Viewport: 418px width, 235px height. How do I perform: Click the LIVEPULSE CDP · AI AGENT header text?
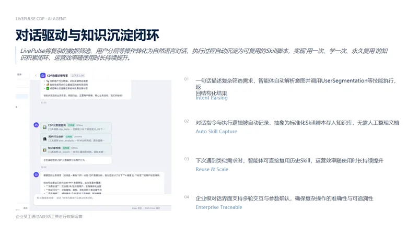click(x=41, y=19)
